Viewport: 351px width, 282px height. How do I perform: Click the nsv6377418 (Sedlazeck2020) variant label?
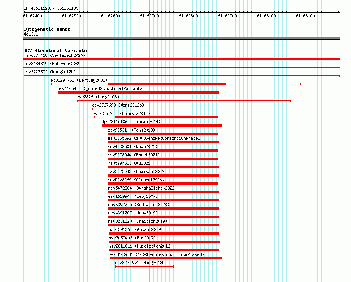[x=54, y=55]
